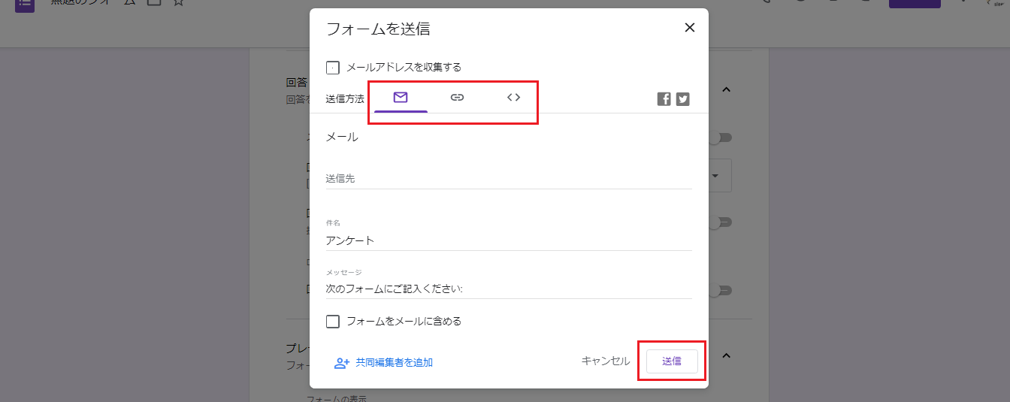Share the form via Facebook icon
This screenshot has width=1010, height=402.
[x=664, y=99]
